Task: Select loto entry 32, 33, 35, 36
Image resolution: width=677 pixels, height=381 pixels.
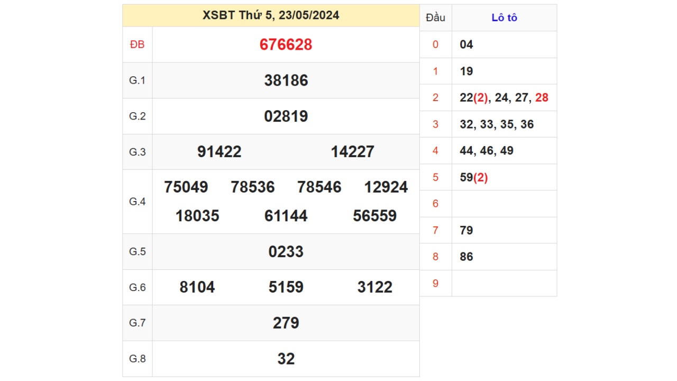Action: 497,124
